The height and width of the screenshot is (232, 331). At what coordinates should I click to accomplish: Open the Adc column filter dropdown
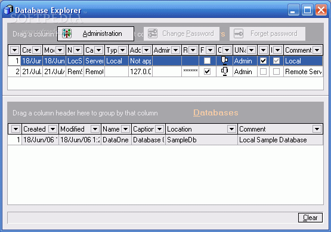[x=146, y=50]
